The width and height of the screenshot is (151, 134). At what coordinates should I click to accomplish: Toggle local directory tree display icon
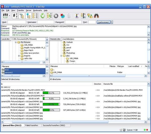coord(22,16)
